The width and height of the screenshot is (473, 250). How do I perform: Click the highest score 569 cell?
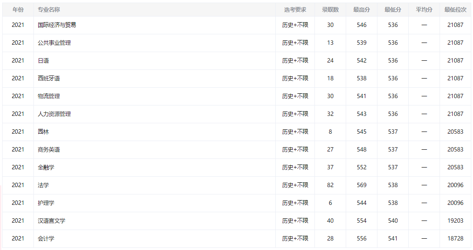(361, 185)
